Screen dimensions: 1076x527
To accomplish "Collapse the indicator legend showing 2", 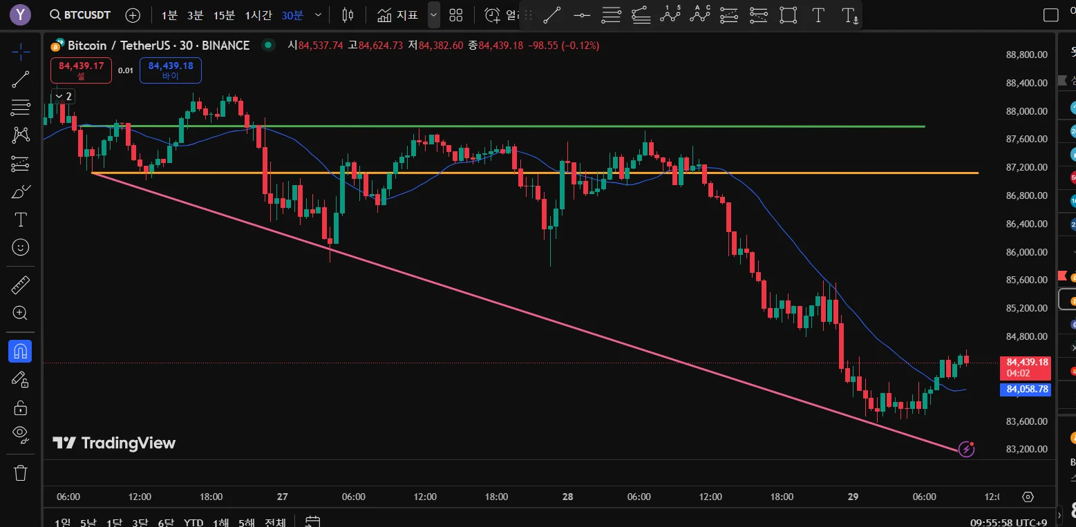I will [63, 96].
